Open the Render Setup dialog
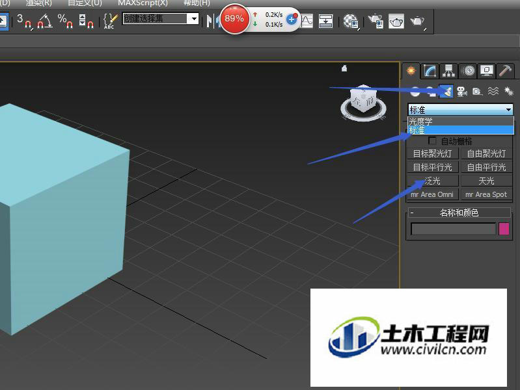The image size is (520, 390). tap(376, 21)
